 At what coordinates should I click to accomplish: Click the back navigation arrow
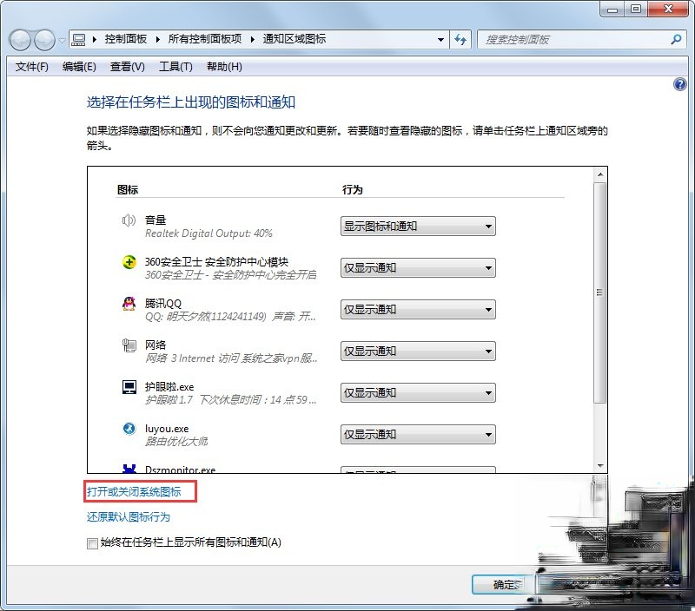coord(20,40)
